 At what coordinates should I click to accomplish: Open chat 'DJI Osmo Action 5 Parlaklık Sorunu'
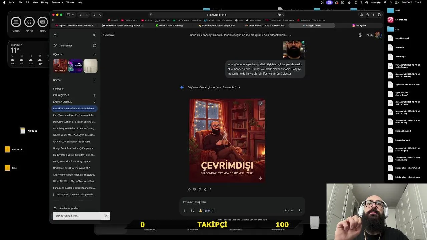click(74, 122)
